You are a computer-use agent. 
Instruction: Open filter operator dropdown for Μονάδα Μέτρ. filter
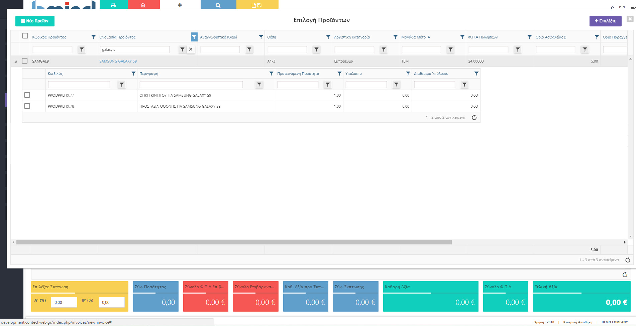[x=451, y=49]
